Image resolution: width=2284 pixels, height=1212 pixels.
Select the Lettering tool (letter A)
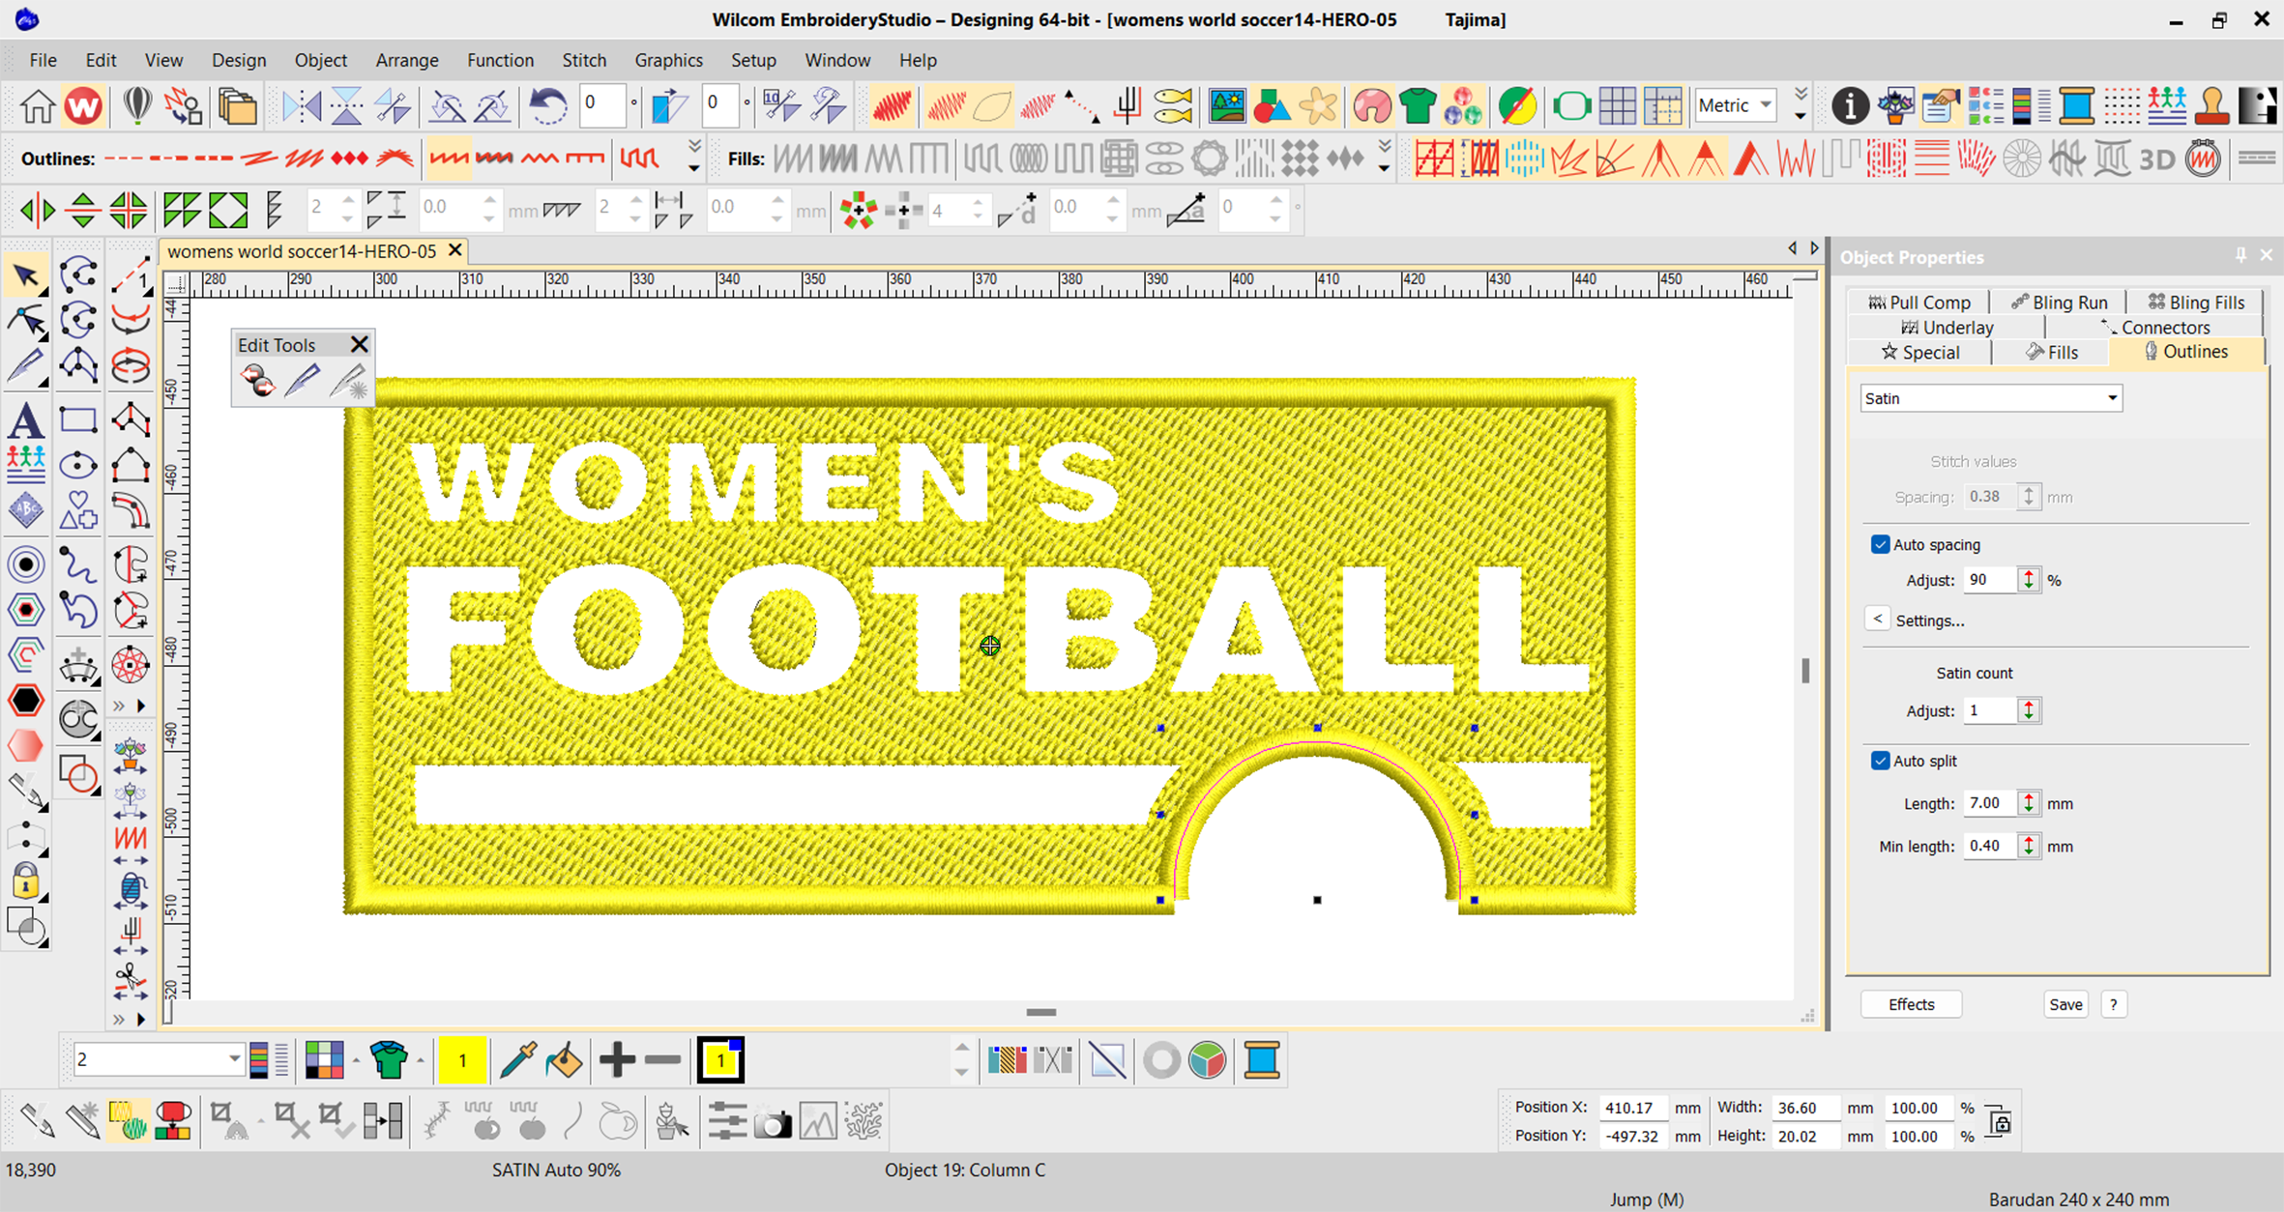point(26,422)
